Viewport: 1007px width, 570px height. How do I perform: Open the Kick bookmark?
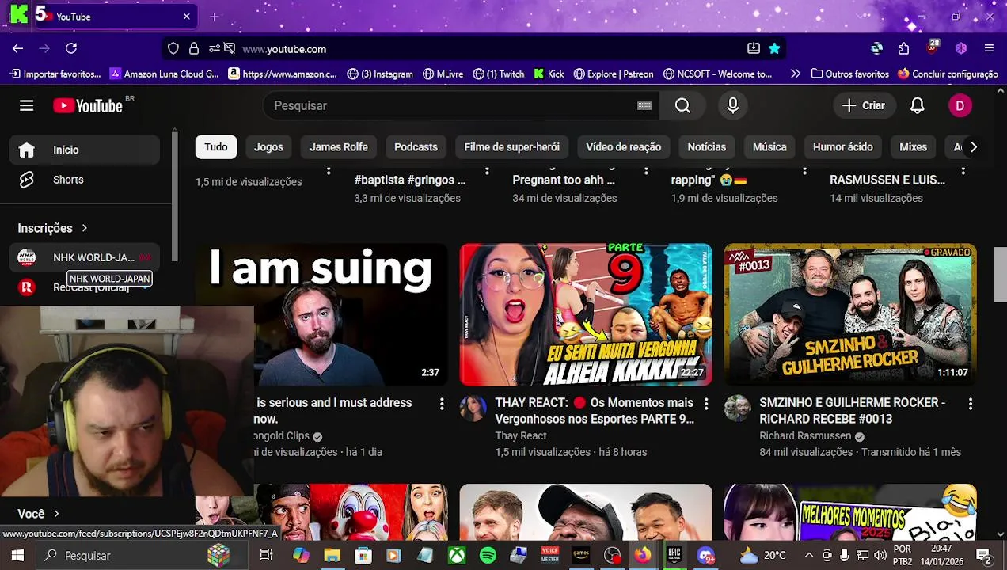[549, 74]
